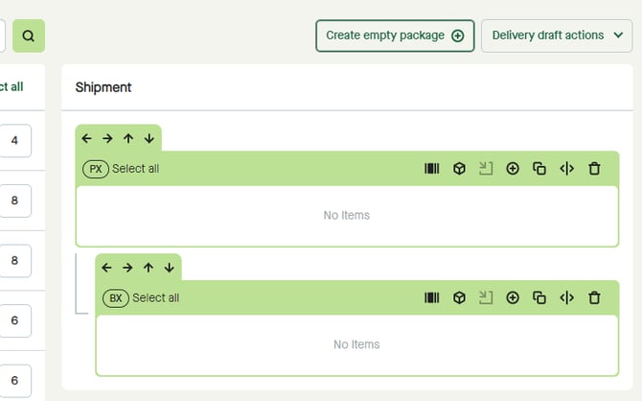This screenshot has width=642, height=401.
Task: Move BX package right with arrow
Action: (127, 268)
